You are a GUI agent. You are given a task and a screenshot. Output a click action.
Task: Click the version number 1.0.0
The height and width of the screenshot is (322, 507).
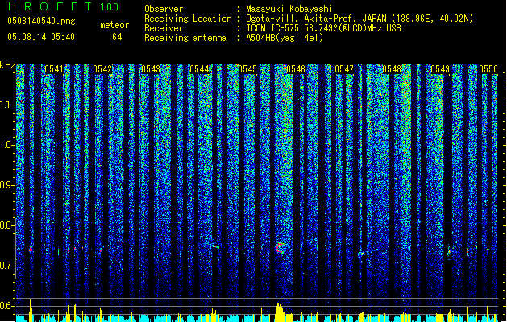coord(109,7)
